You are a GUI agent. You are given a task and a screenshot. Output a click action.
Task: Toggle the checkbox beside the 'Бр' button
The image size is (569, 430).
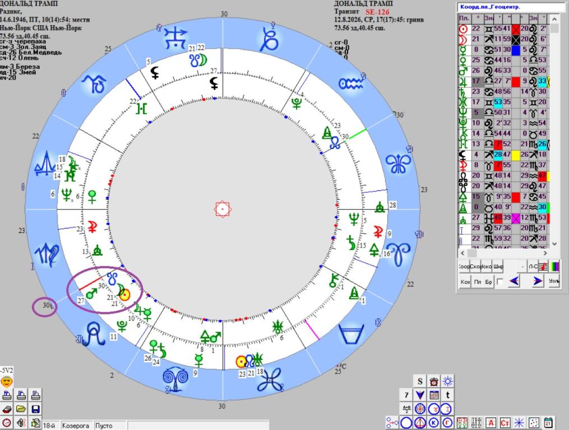[499, 281]
